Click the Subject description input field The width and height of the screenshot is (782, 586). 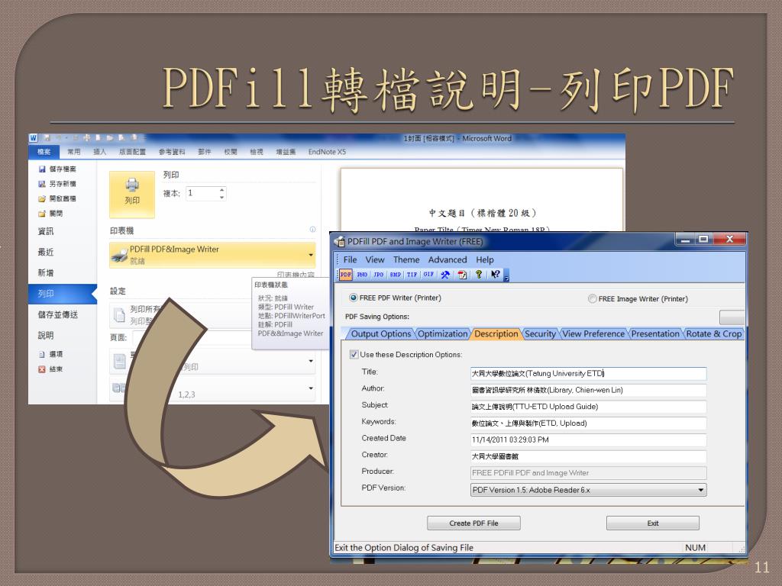589,407
